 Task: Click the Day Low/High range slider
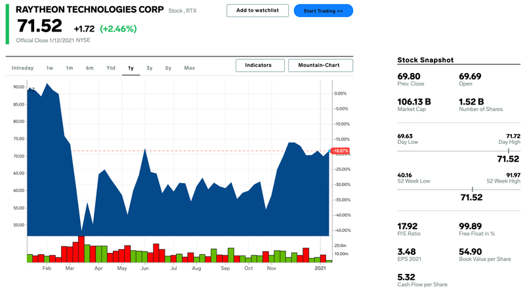click(459, 151)
